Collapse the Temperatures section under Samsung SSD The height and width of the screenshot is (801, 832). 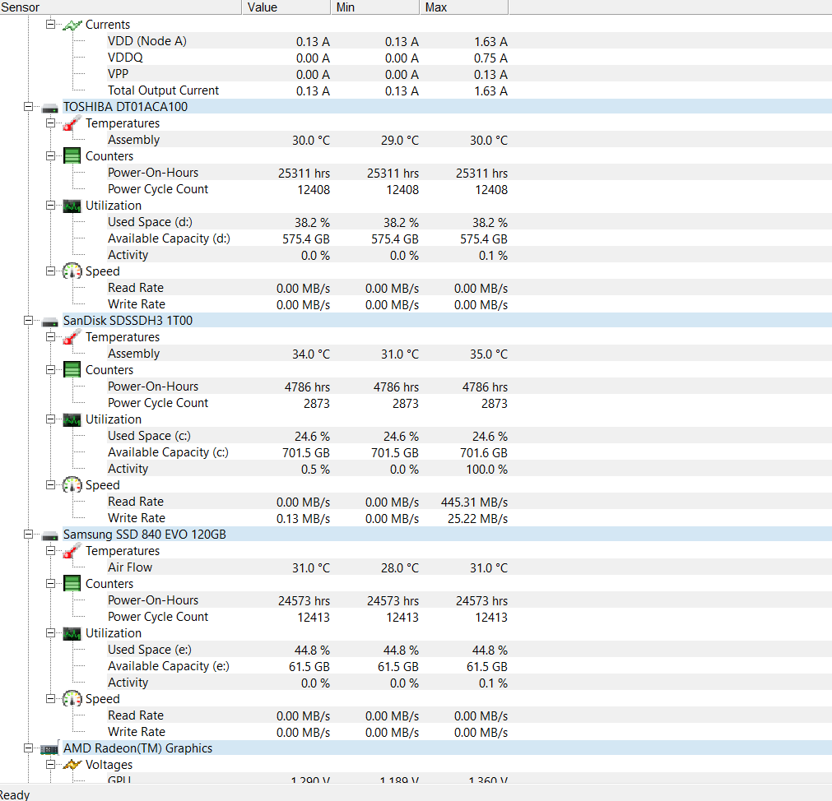click(x=51, y=550)
